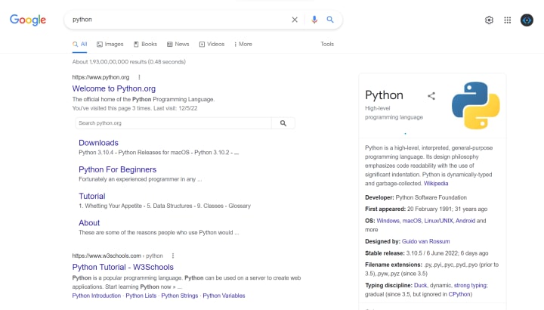Share the Python knowledge panel
Viewport: 544px width, 310px height.
[431, 96]
